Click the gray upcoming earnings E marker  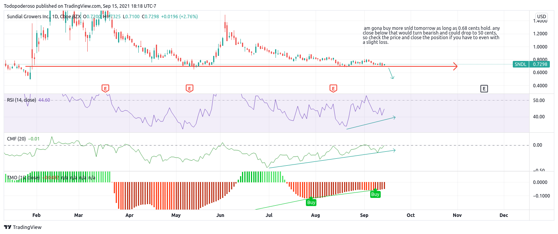(x=484, y=88)
